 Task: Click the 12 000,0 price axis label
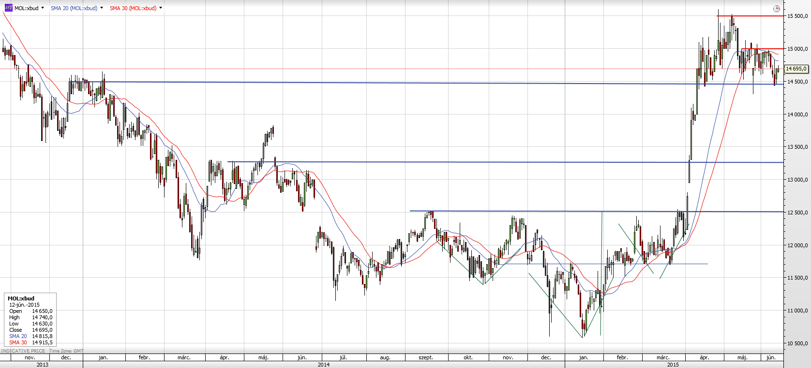coord(797,245)
